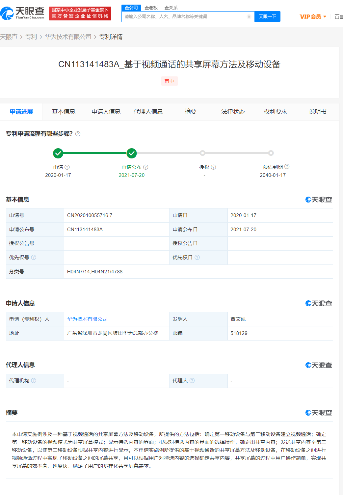This screenshot has height=495, width=343.
Task: Open help icon next to 专利申请流程有哪些步骤
Action: point(78,134)
